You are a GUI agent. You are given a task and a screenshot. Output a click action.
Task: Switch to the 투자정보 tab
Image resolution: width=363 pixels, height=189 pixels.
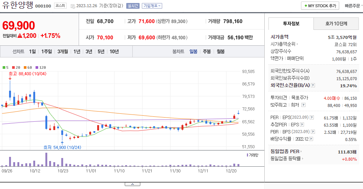click(291, 23)
